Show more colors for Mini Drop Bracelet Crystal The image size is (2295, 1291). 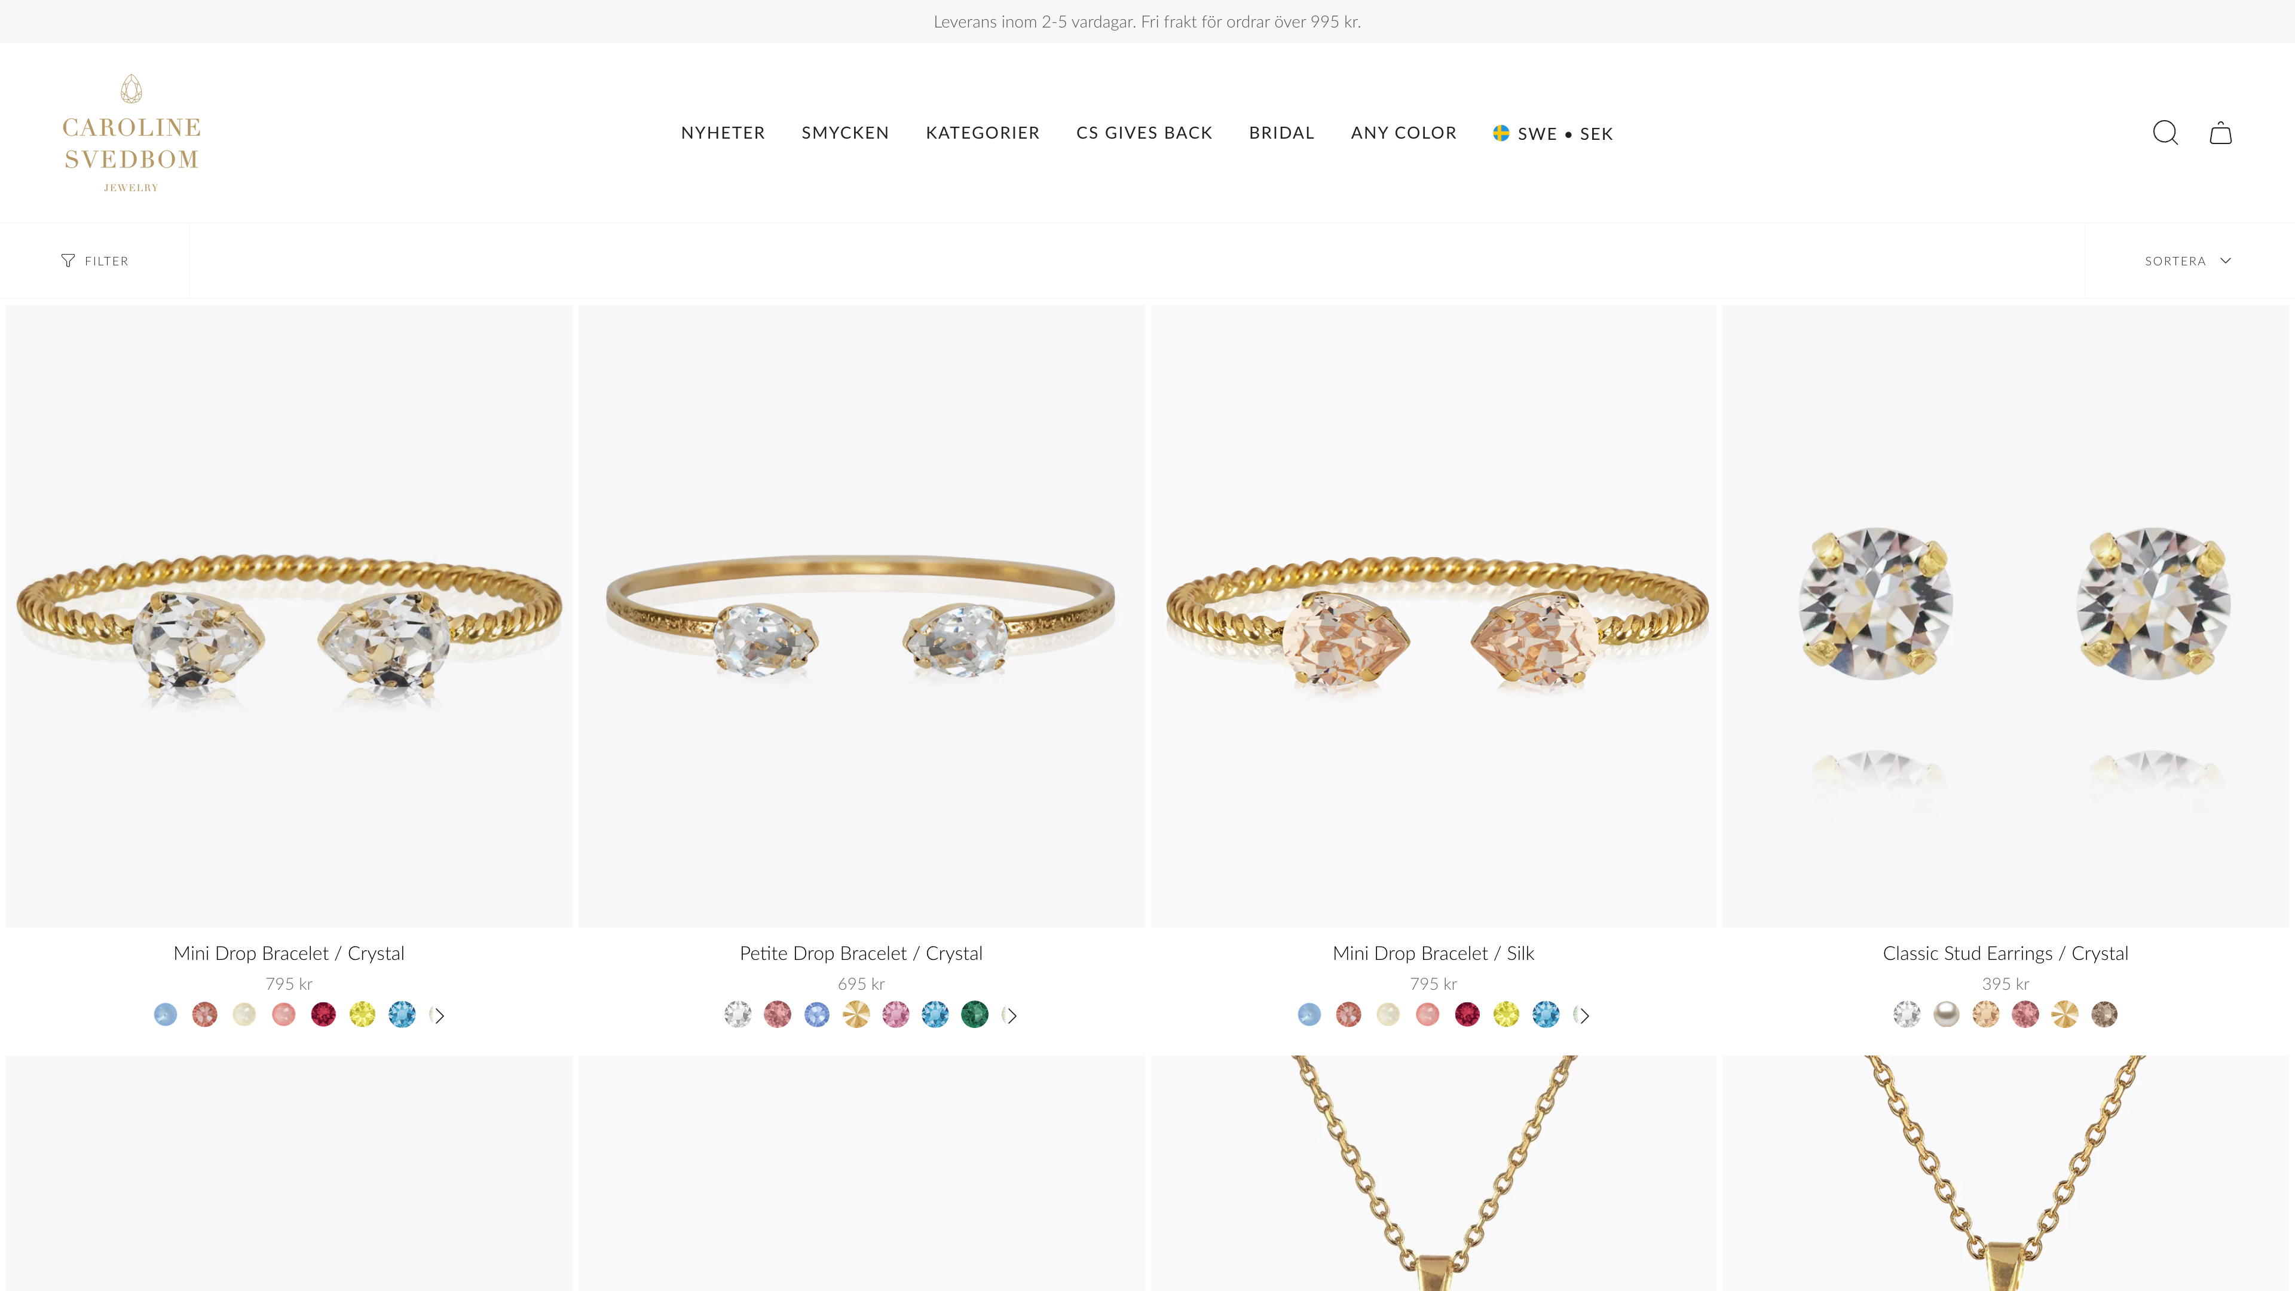439,1015
